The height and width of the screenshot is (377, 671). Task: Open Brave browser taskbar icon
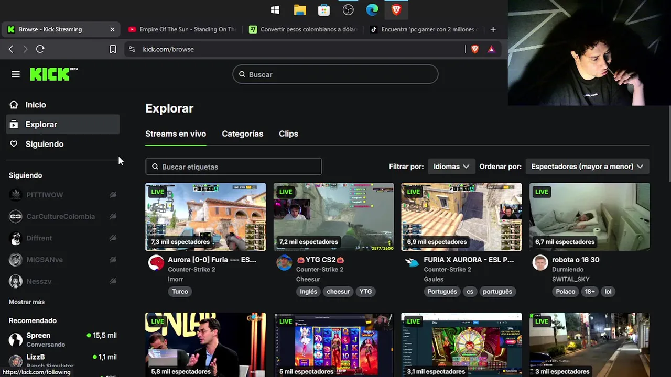point(396,10)
